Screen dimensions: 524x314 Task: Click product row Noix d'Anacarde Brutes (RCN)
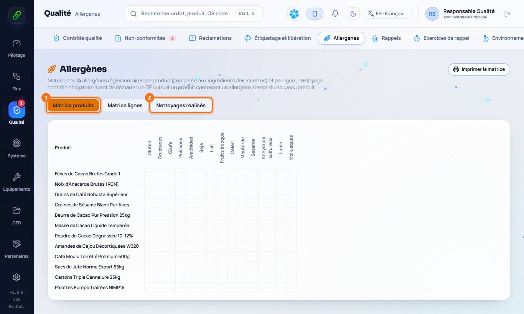(176, 184)
